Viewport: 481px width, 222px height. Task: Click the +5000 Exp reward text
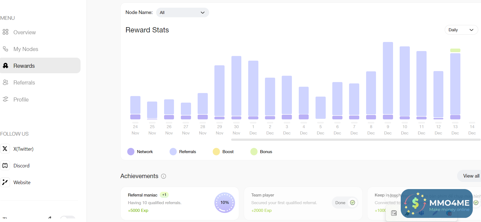coord(138,210)
